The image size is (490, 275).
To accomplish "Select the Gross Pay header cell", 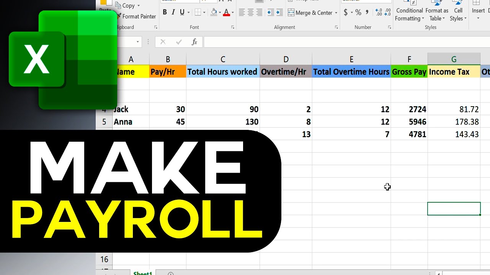I will (409, 72).
